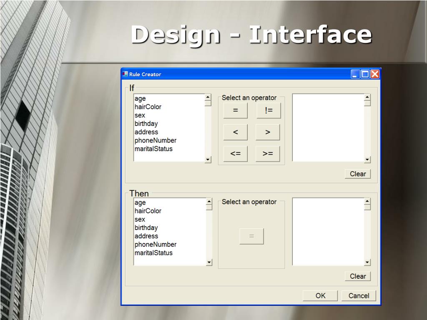The width and height of the screenshot is (427, 320).
Task: Click inside the Then section result box
Action: click(329, 232)
